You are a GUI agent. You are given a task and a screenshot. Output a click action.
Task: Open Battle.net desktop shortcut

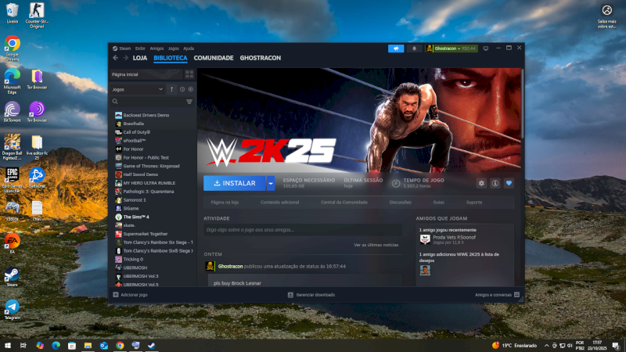click(x=37, y=178)
